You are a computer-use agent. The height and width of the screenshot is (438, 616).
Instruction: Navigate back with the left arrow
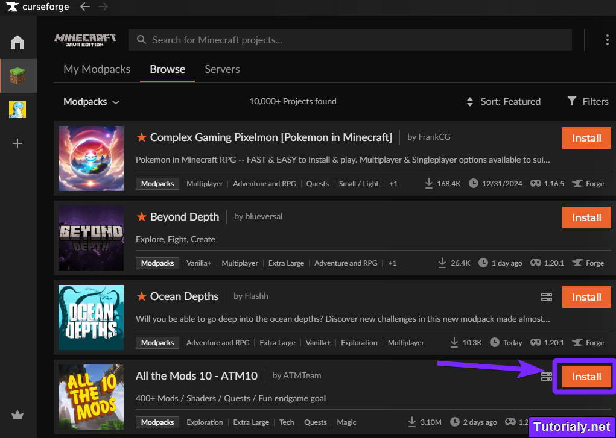click(x=85, y=7)
